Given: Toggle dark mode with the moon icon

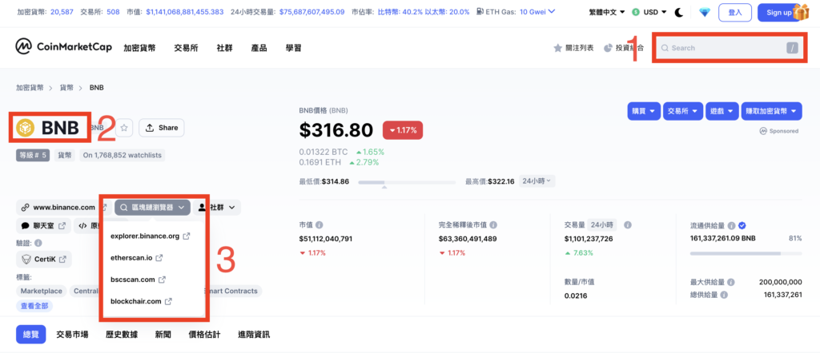Looking at the screenshot, I should 679,12.
